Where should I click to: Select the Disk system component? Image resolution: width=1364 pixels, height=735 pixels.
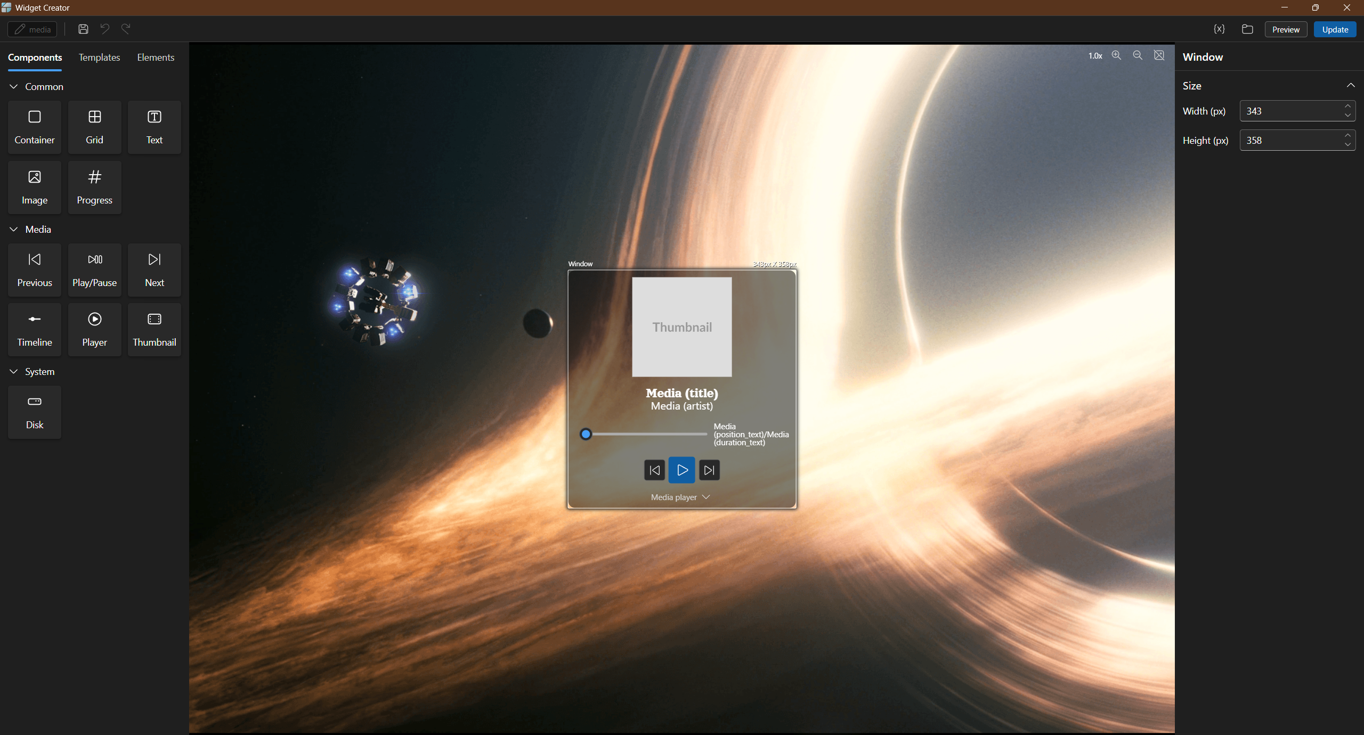point(34,412)
